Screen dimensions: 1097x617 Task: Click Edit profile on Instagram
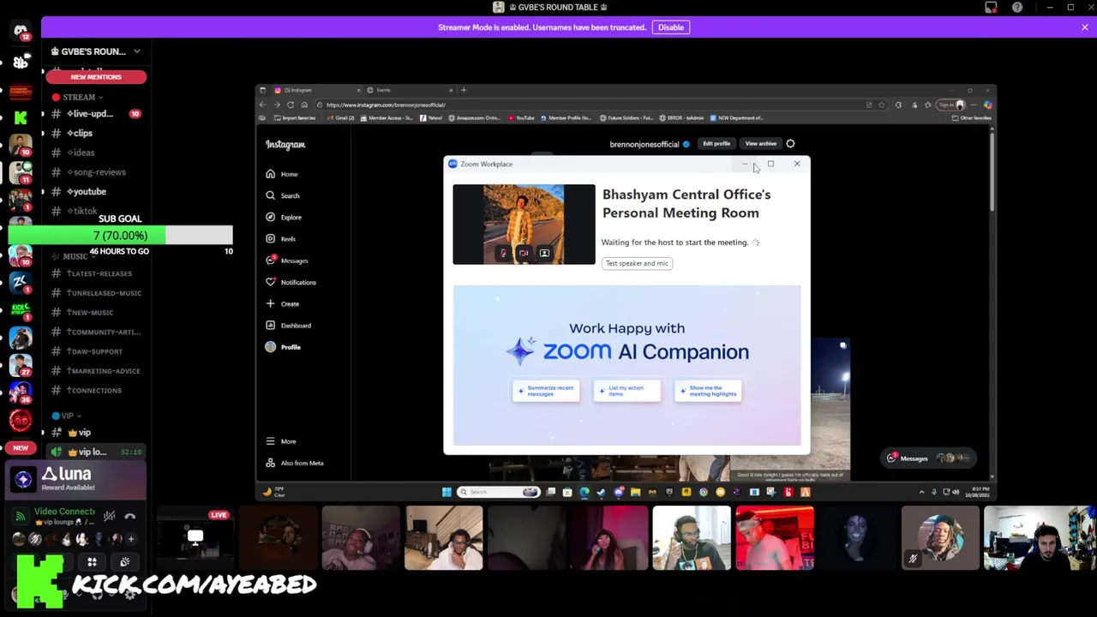716,144
